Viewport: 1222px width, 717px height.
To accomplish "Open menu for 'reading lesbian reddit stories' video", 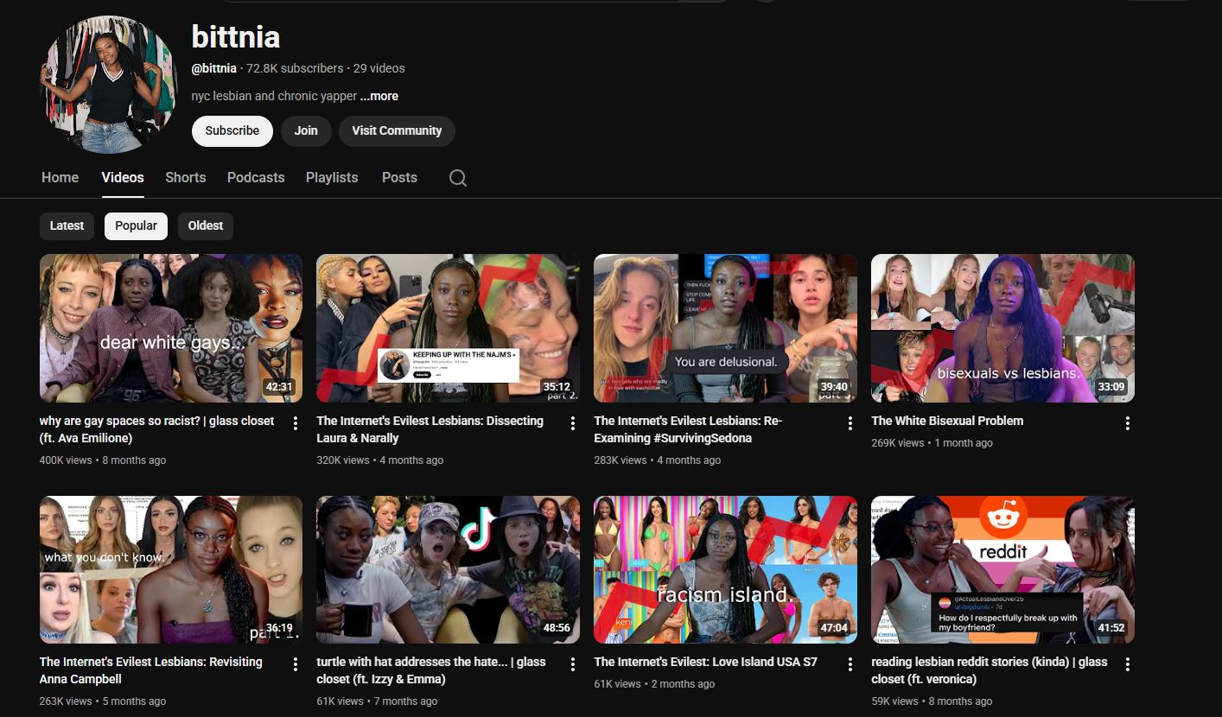I will tap(1128, 664).
